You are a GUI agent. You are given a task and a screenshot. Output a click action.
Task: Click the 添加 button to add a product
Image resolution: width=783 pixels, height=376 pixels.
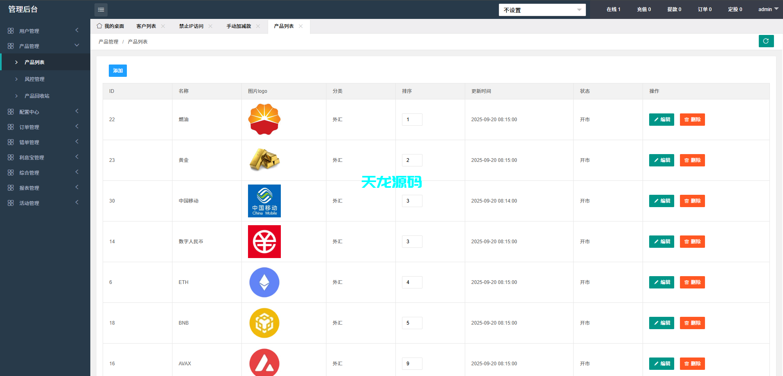118,70
